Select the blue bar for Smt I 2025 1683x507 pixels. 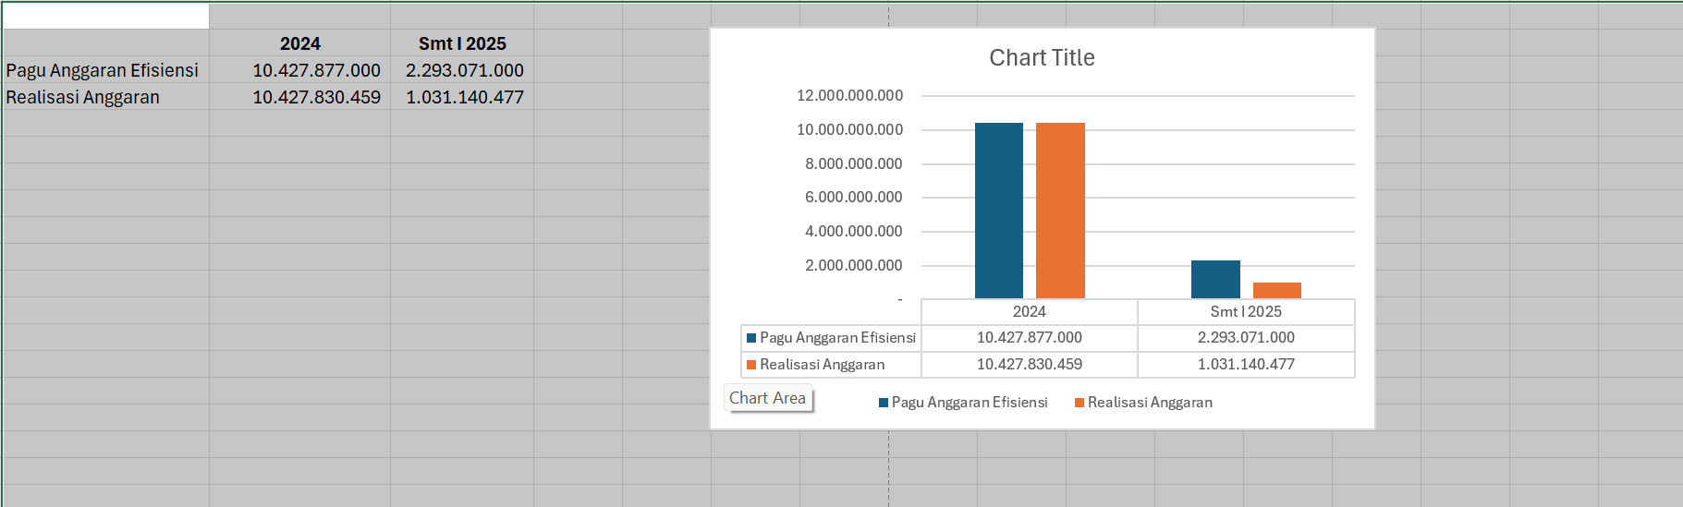coord(1215,279)
